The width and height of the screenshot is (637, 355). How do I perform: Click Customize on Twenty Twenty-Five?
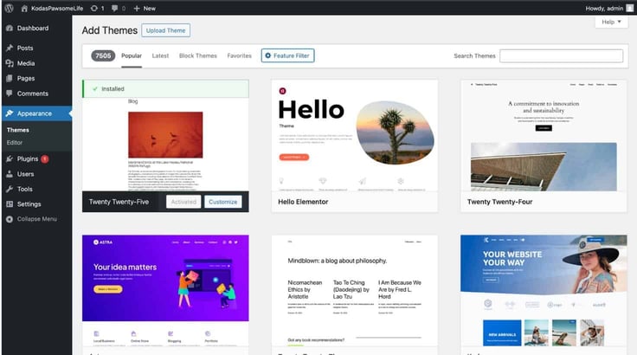[223, 202]
